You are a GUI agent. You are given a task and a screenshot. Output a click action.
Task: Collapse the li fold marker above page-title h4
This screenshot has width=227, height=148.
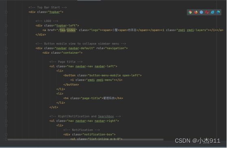click(x=6, y=94)
